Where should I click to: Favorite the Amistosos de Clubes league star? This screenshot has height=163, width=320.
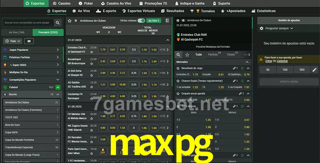(x=70, y=20)
